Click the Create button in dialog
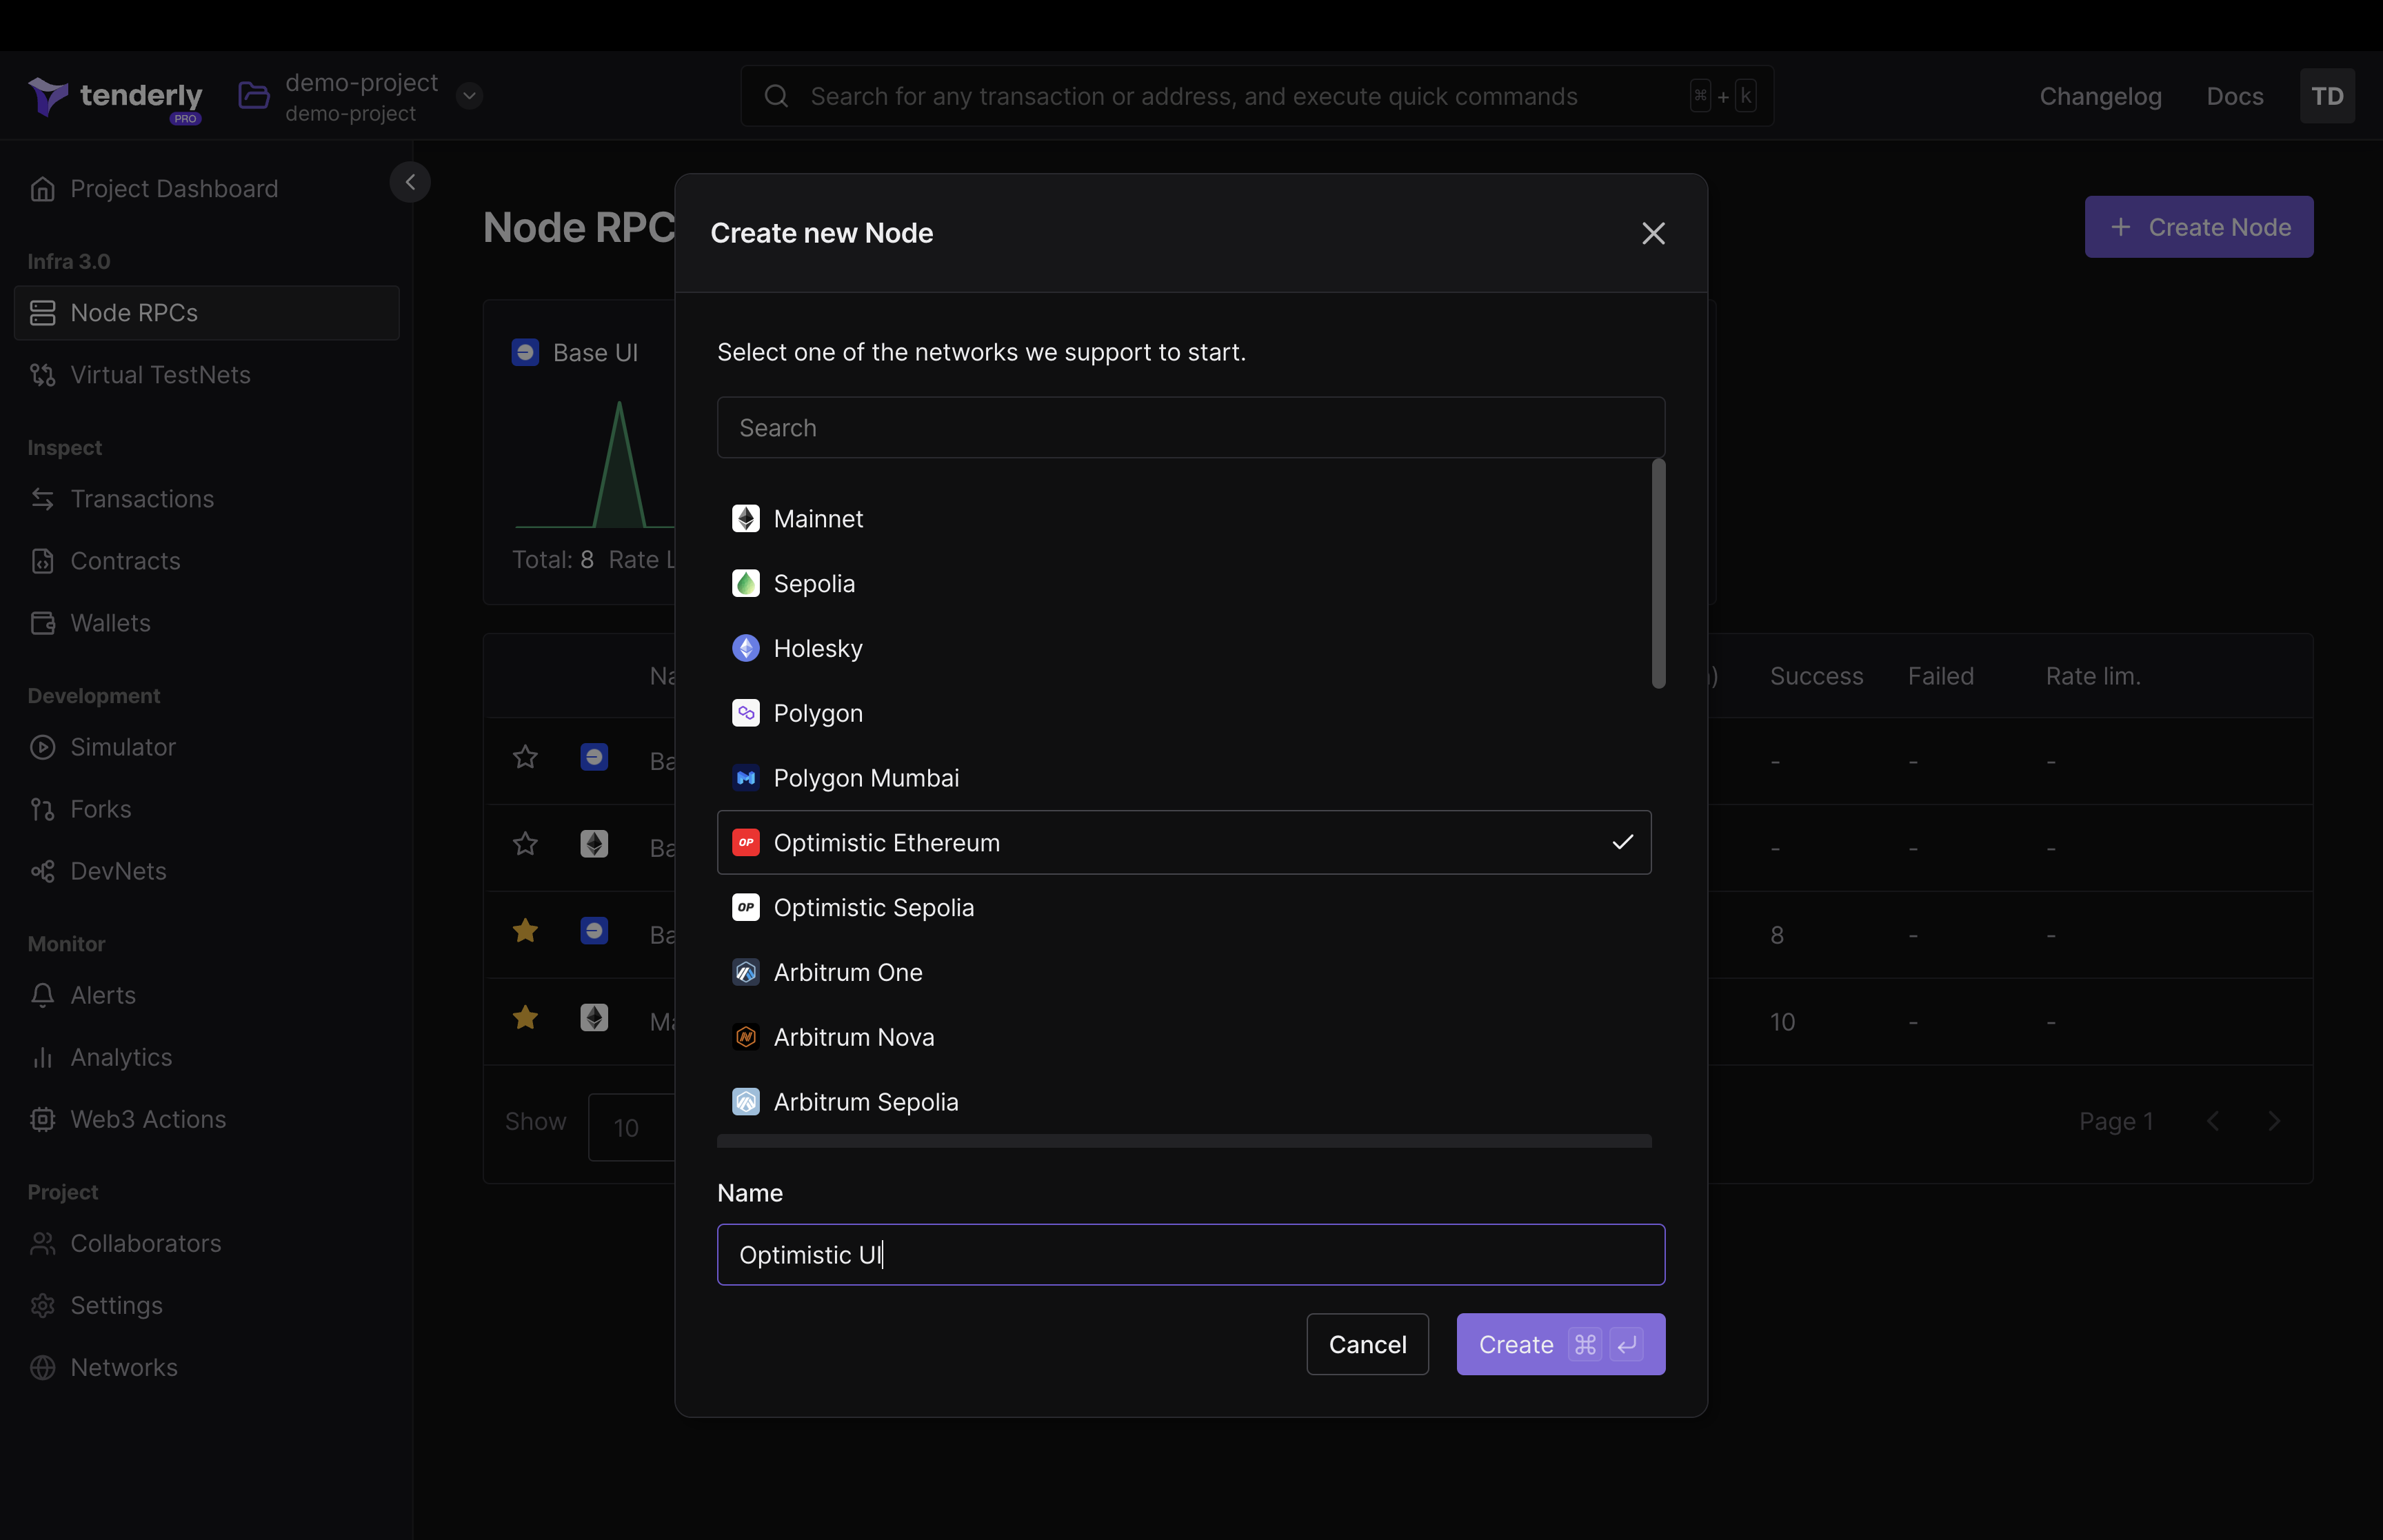The image size is (2383, 1540). pyautogui.click(x=1560, y=1344)
